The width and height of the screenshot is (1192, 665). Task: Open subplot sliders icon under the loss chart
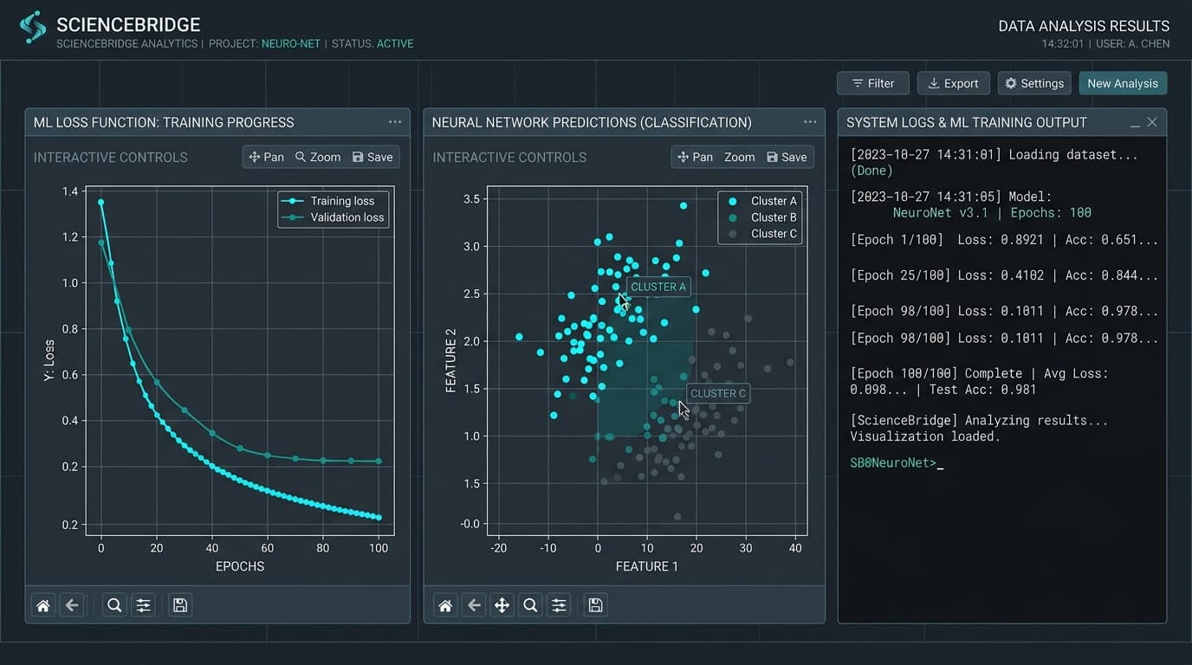pyautogui.click(x=143, y=605)
